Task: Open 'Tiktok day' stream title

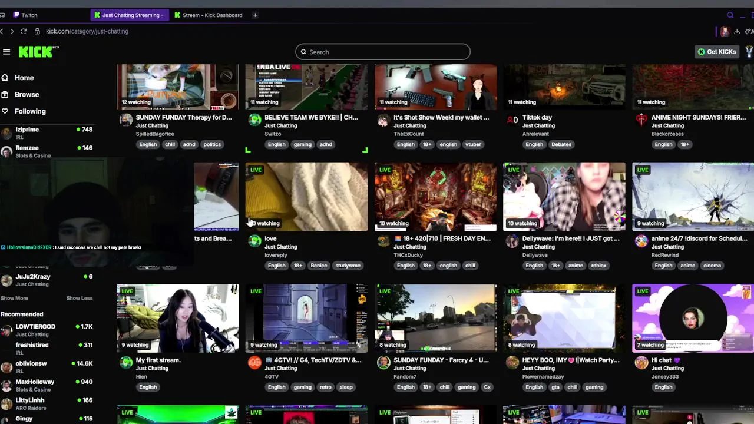Action: [537, 117]
